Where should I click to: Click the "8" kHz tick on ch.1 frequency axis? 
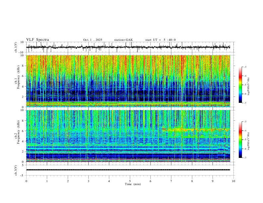pyautogui.click(x=23, y=66)
